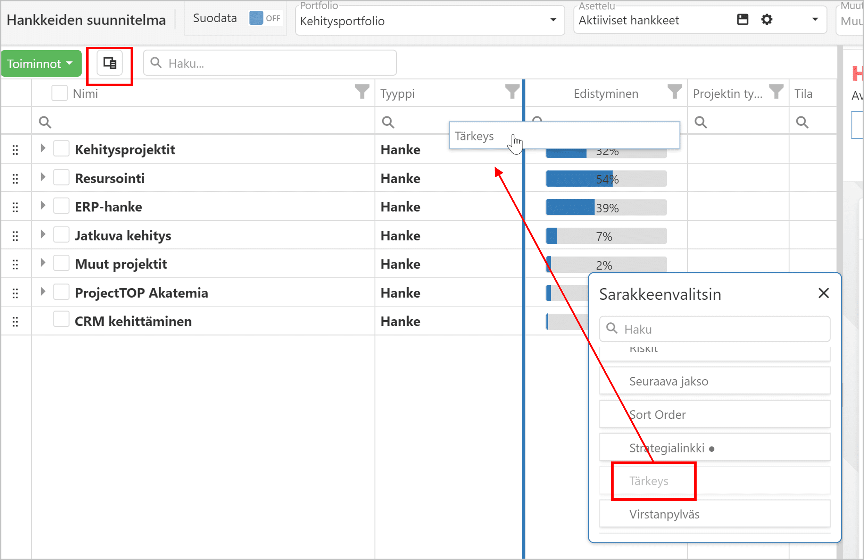Tick the select-all checkbox beside Nimi

(x=59, y=93)
